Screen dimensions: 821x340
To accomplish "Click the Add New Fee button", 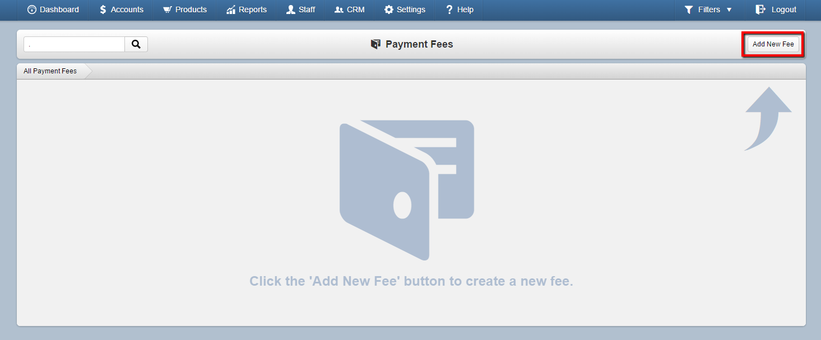I will [773, 44].
